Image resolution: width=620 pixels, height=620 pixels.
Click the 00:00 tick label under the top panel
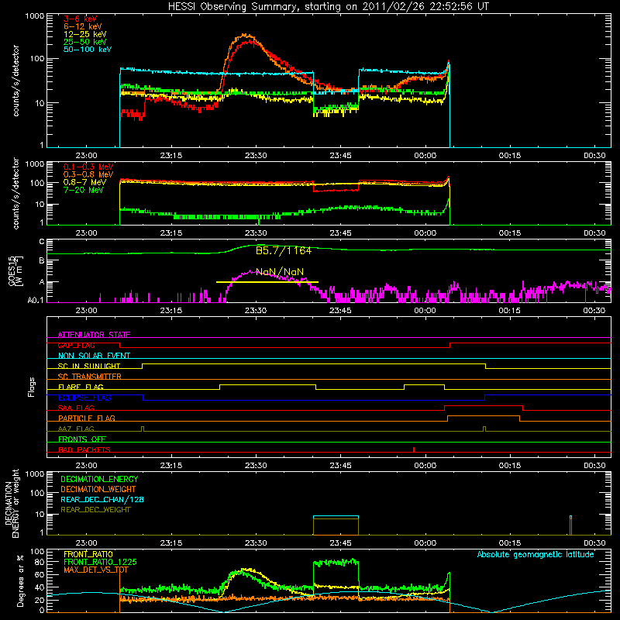[425, 156]
